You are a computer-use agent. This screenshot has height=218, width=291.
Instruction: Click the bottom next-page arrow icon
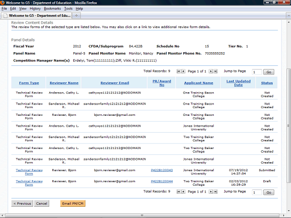click(210, 192)
